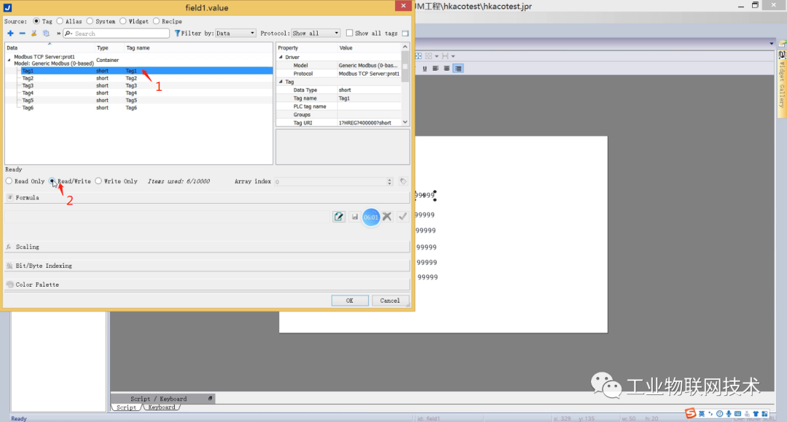Select the Read/Write radio button

tap(52, 181)
